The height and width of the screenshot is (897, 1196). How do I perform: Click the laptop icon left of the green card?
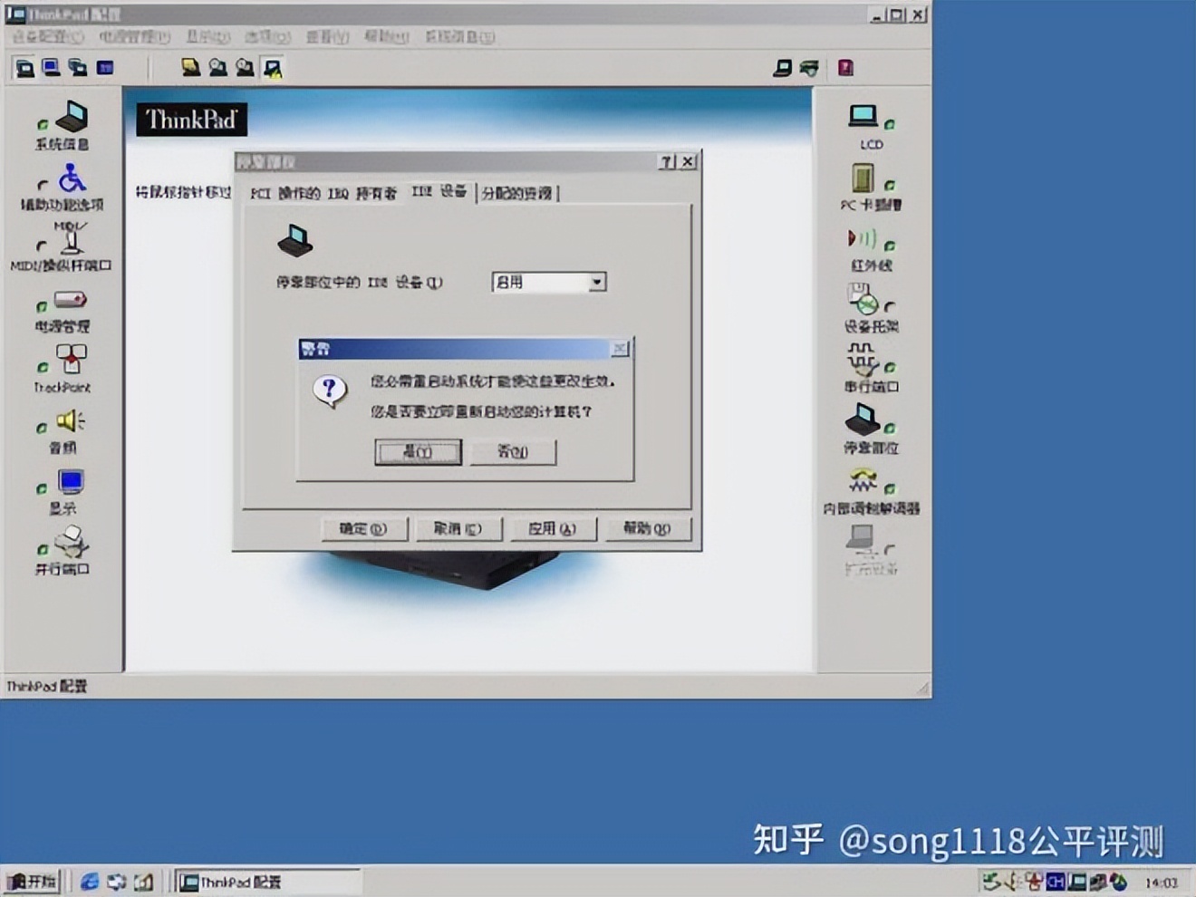pyautogui.click(x=783, y=68)
